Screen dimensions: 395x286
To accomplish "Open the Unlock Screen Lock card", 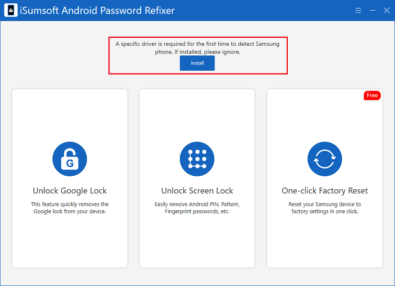I will point(197,178).
